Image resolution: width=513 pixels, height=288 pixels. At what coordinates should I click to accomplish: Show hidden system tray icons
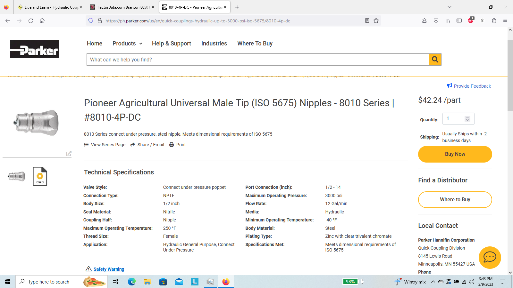click(x=433, y=282)
